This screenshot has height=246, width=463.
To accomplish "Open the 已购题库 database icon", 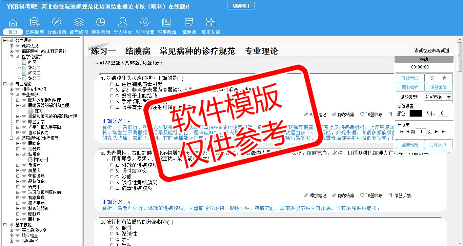I will point(35,23).
